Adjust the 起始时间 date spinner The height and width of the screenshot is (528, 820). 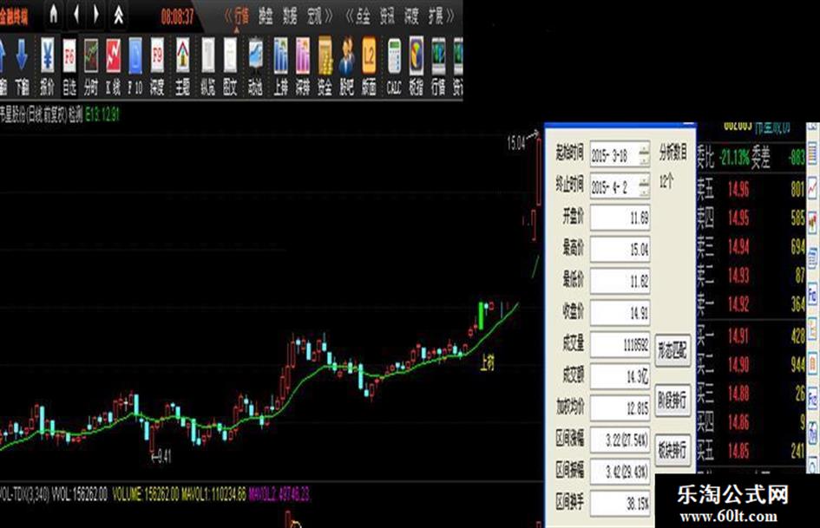tap(644, 154)
